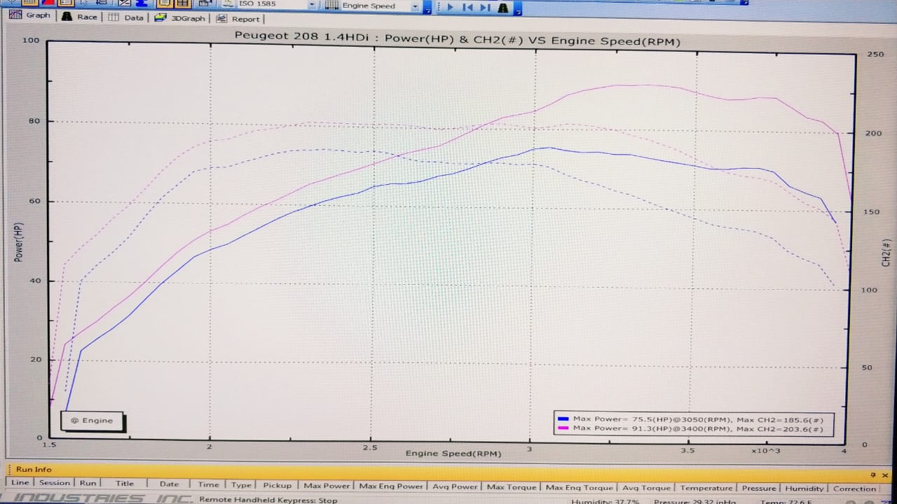The image size is (897, 504).
Task: Click the road icon after the playback controls
Action: pos(502,7)
